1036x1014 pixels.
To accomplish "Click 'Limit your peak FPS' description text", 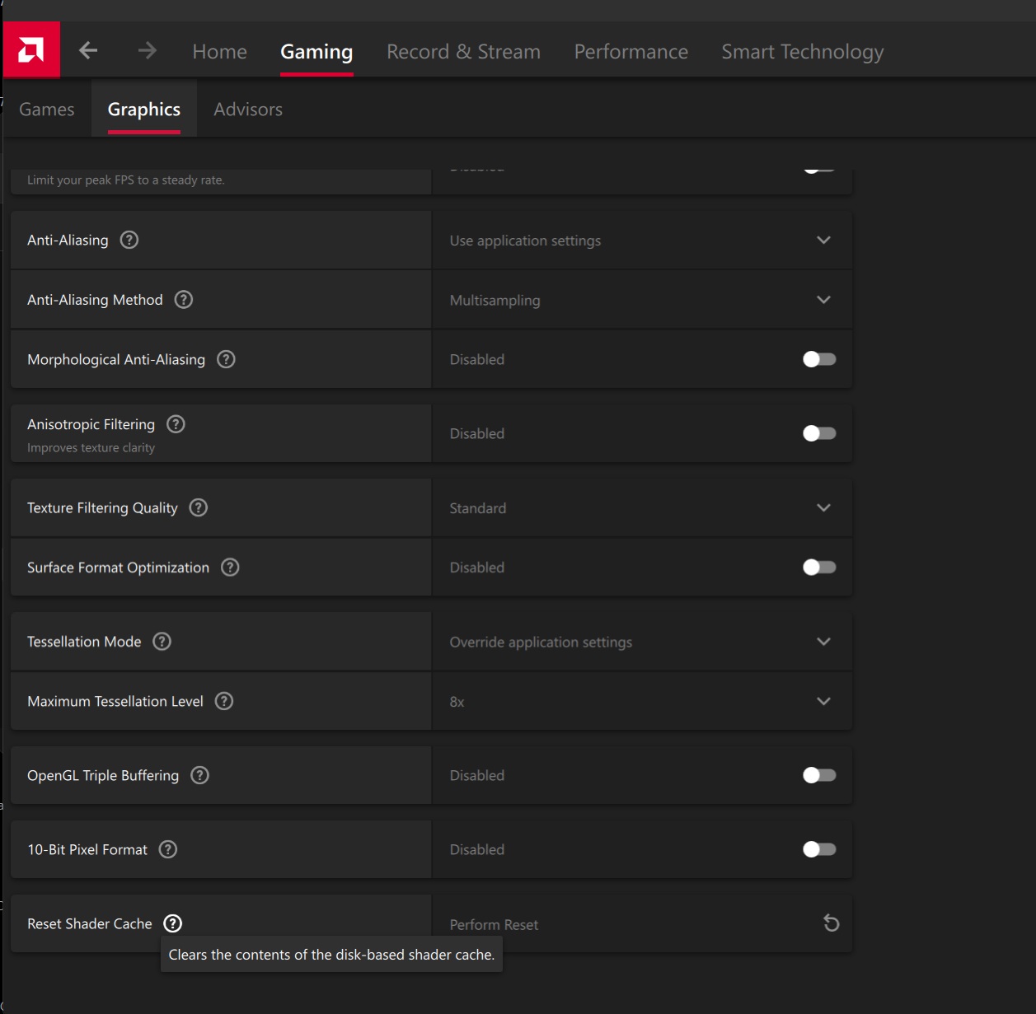I will (x=126, y=180).
